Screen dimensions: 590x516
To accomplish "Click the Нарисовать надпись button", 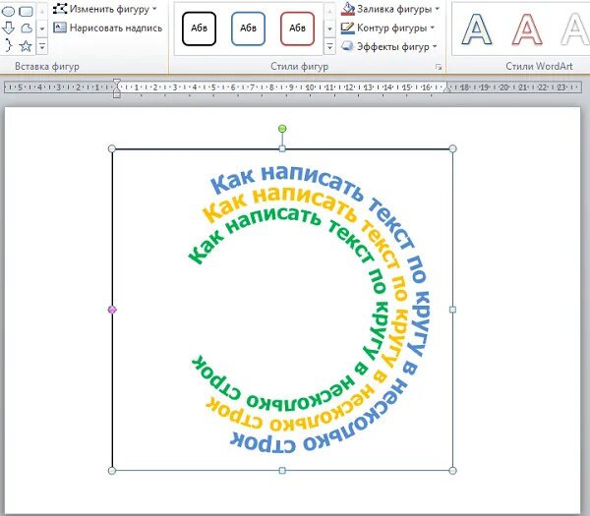I will [x=108, y=28].
